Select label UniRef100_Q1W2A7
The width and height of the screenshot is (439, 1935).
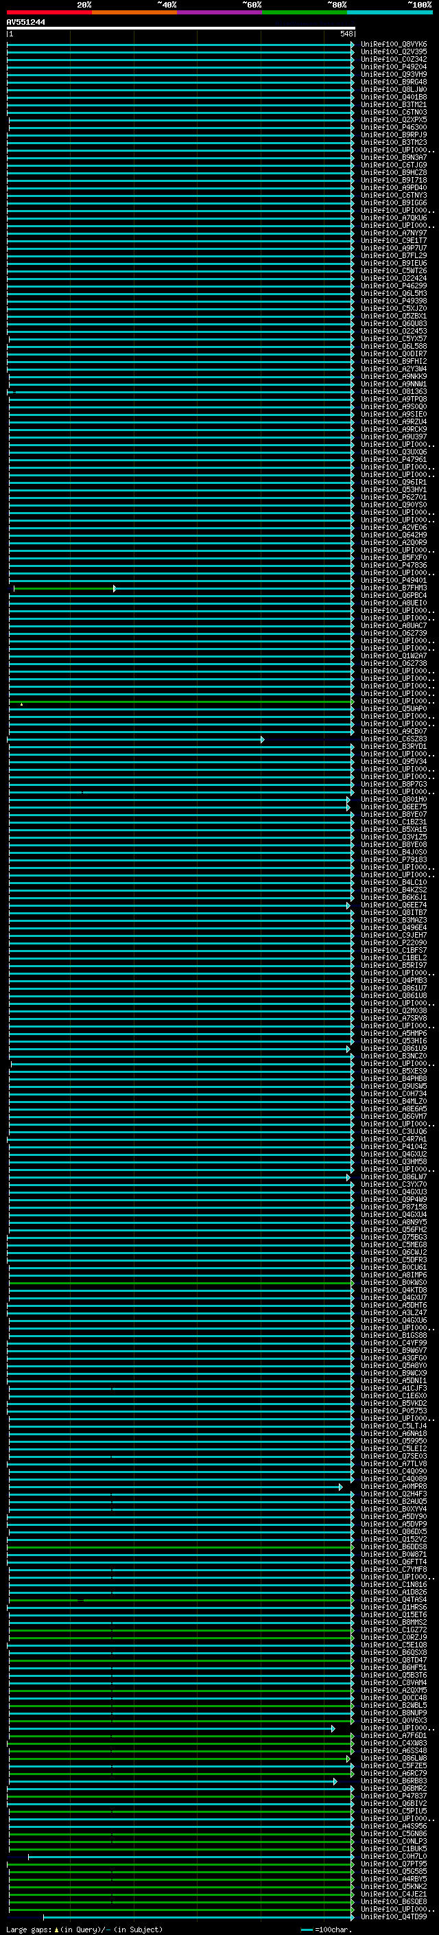pyautogui.click(x=394, y=656)
